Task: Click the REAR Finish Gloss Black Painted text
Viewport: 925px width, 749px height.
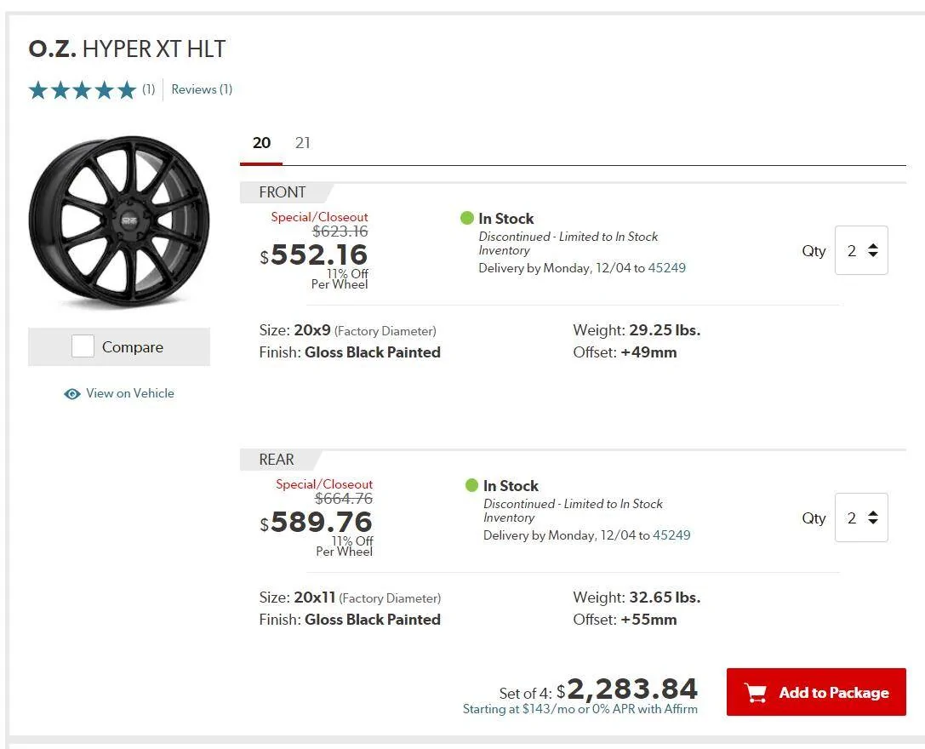Action: [350, 620]
